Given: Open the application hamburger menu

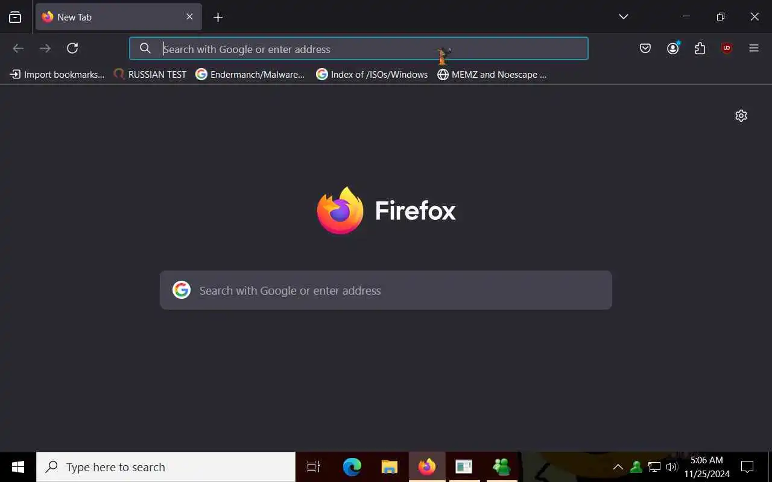Looking at the screenshot, I should point(754,48).
